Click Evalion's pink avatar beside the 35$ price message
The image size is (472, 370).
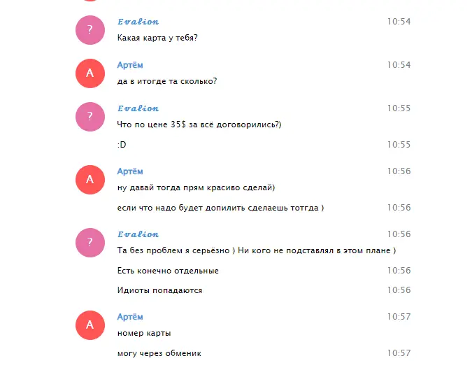click(x=90, y=117)
